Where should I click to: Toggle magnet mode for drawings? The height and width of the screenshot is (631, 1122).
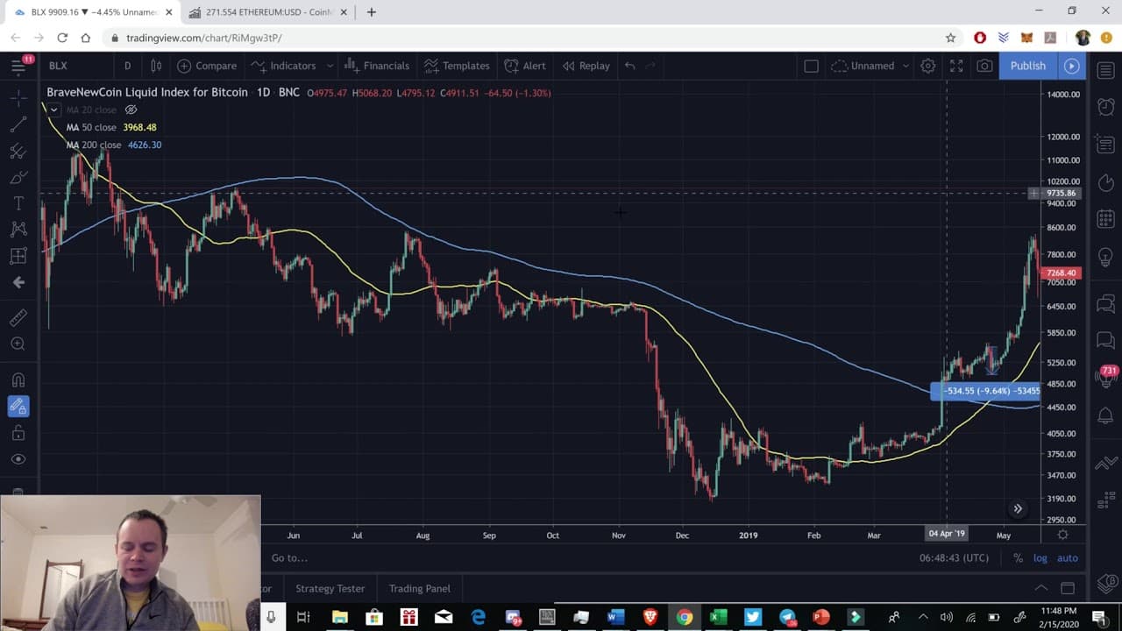click(x=18, y=380)
